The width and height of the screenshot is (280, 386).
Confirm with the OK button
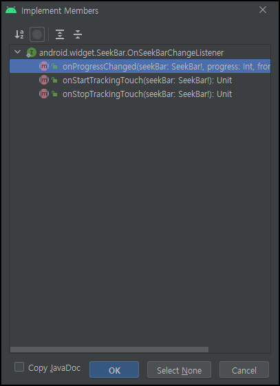pyautogui.click(x=114, y=369)
